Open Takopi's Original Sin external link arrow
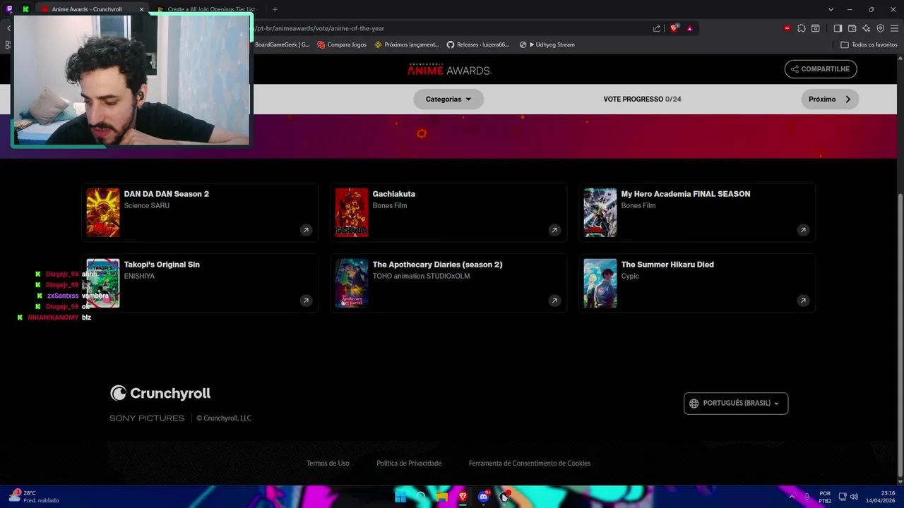 [x=306, y=301]
